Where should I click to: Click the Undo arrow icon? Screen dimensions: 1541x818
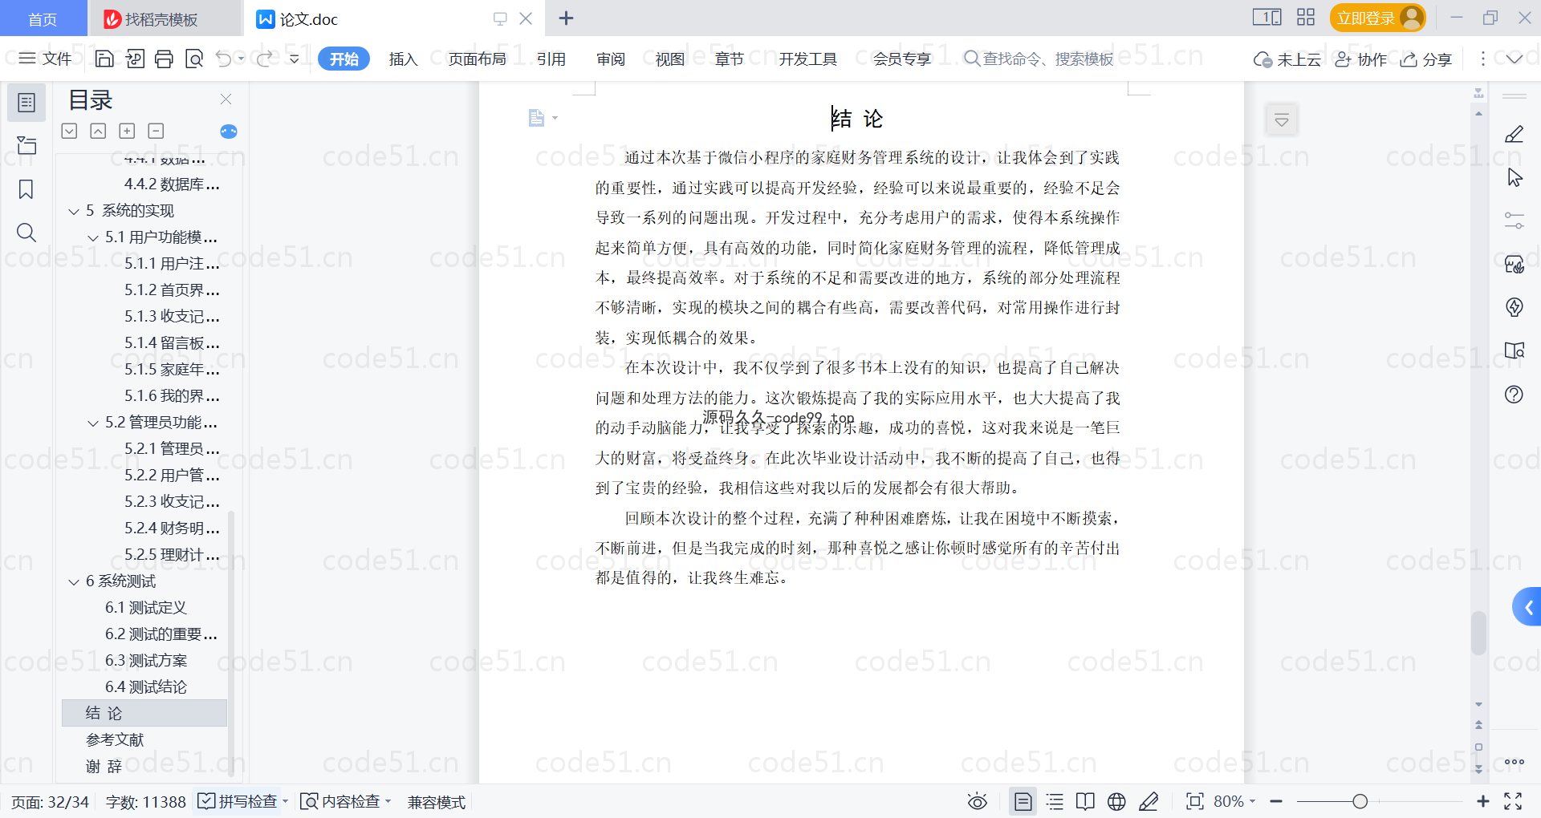click(x=224, y=59)
